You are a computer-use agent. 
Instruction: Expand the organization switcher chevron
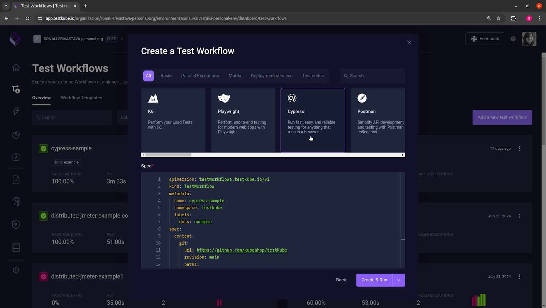point(122,39)
